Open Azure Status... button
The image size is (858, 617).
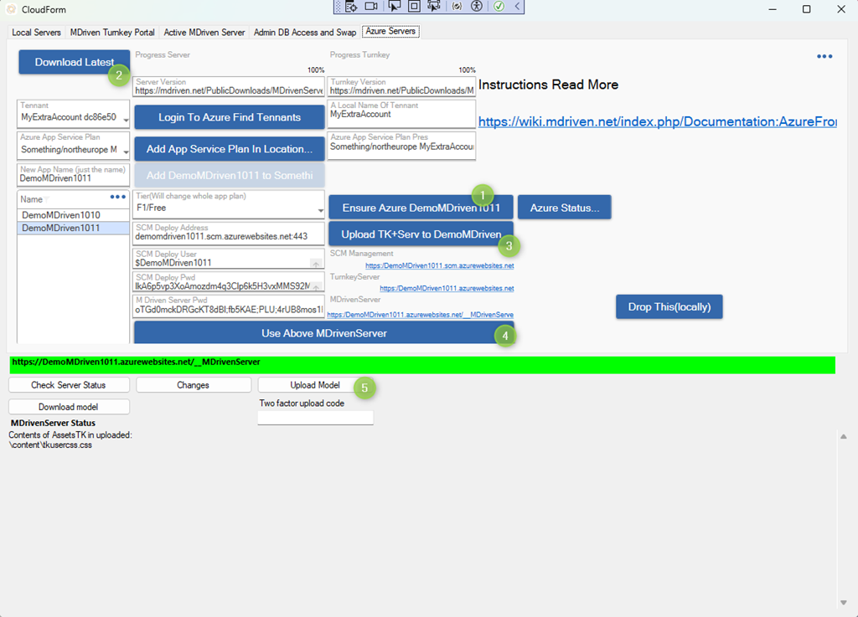564,208
